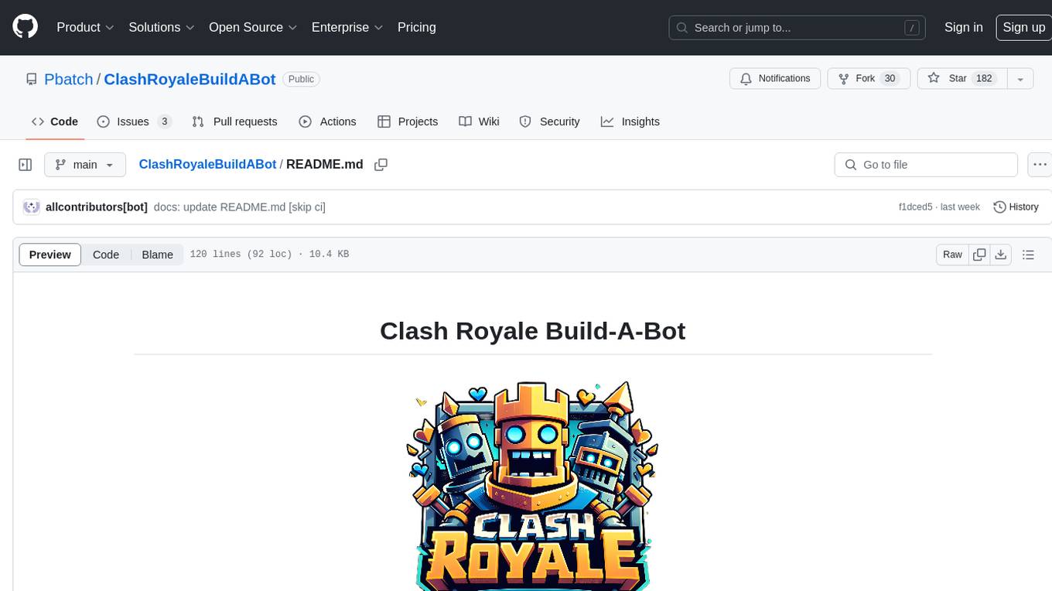The image size is (1052, 591).
Task: Open the Pricing page
Action: point(417,27)
